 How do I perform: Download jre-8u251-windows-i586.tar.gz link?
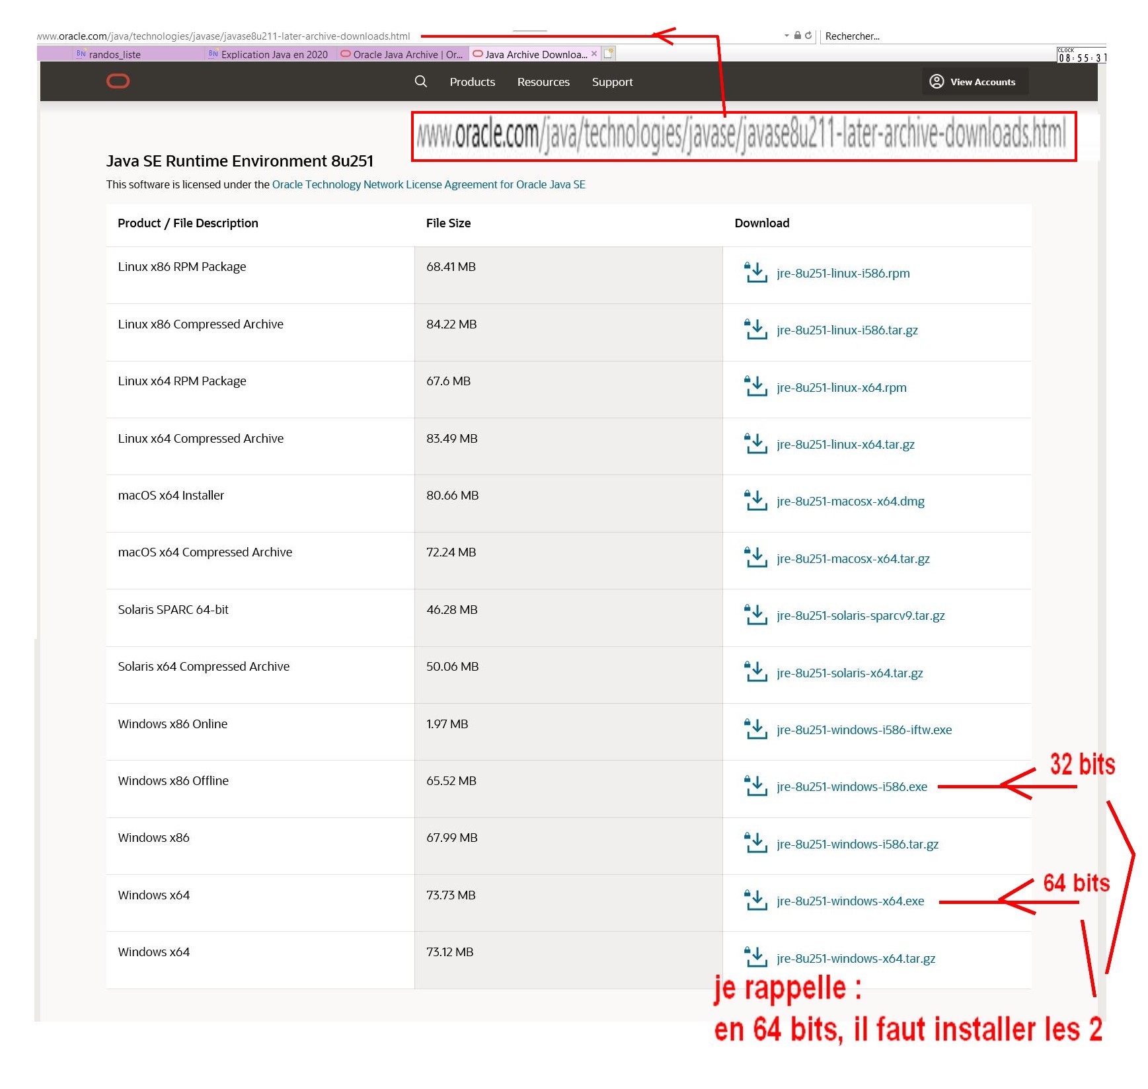pos(858,844)
